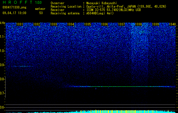Screen dimensions: 178x113
Task: Select the 1335 time label
Action: point(87,24)
